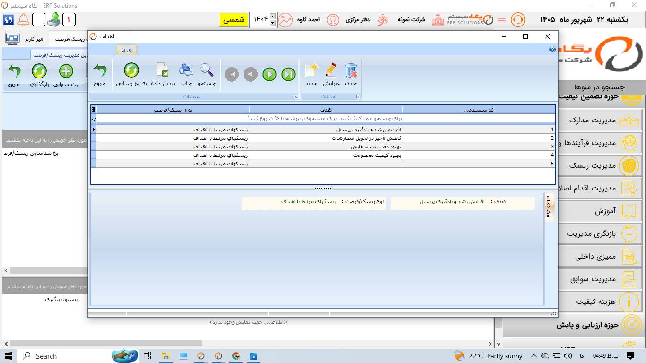Click تبدیل داده (data export) icon
The height and width of the screenshot is (363, 646).
[163, 71]
